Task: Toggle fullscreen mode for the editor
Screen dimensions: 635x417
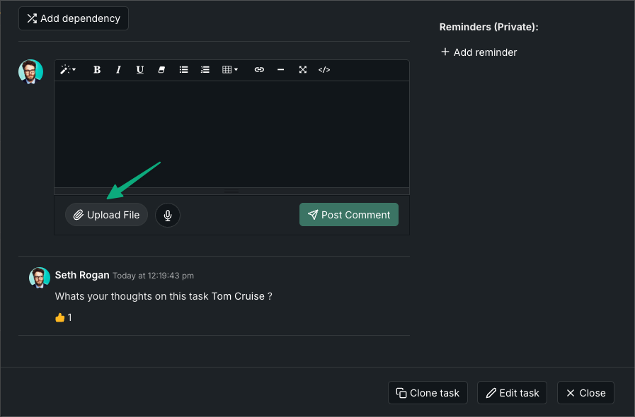Action: 302,70
